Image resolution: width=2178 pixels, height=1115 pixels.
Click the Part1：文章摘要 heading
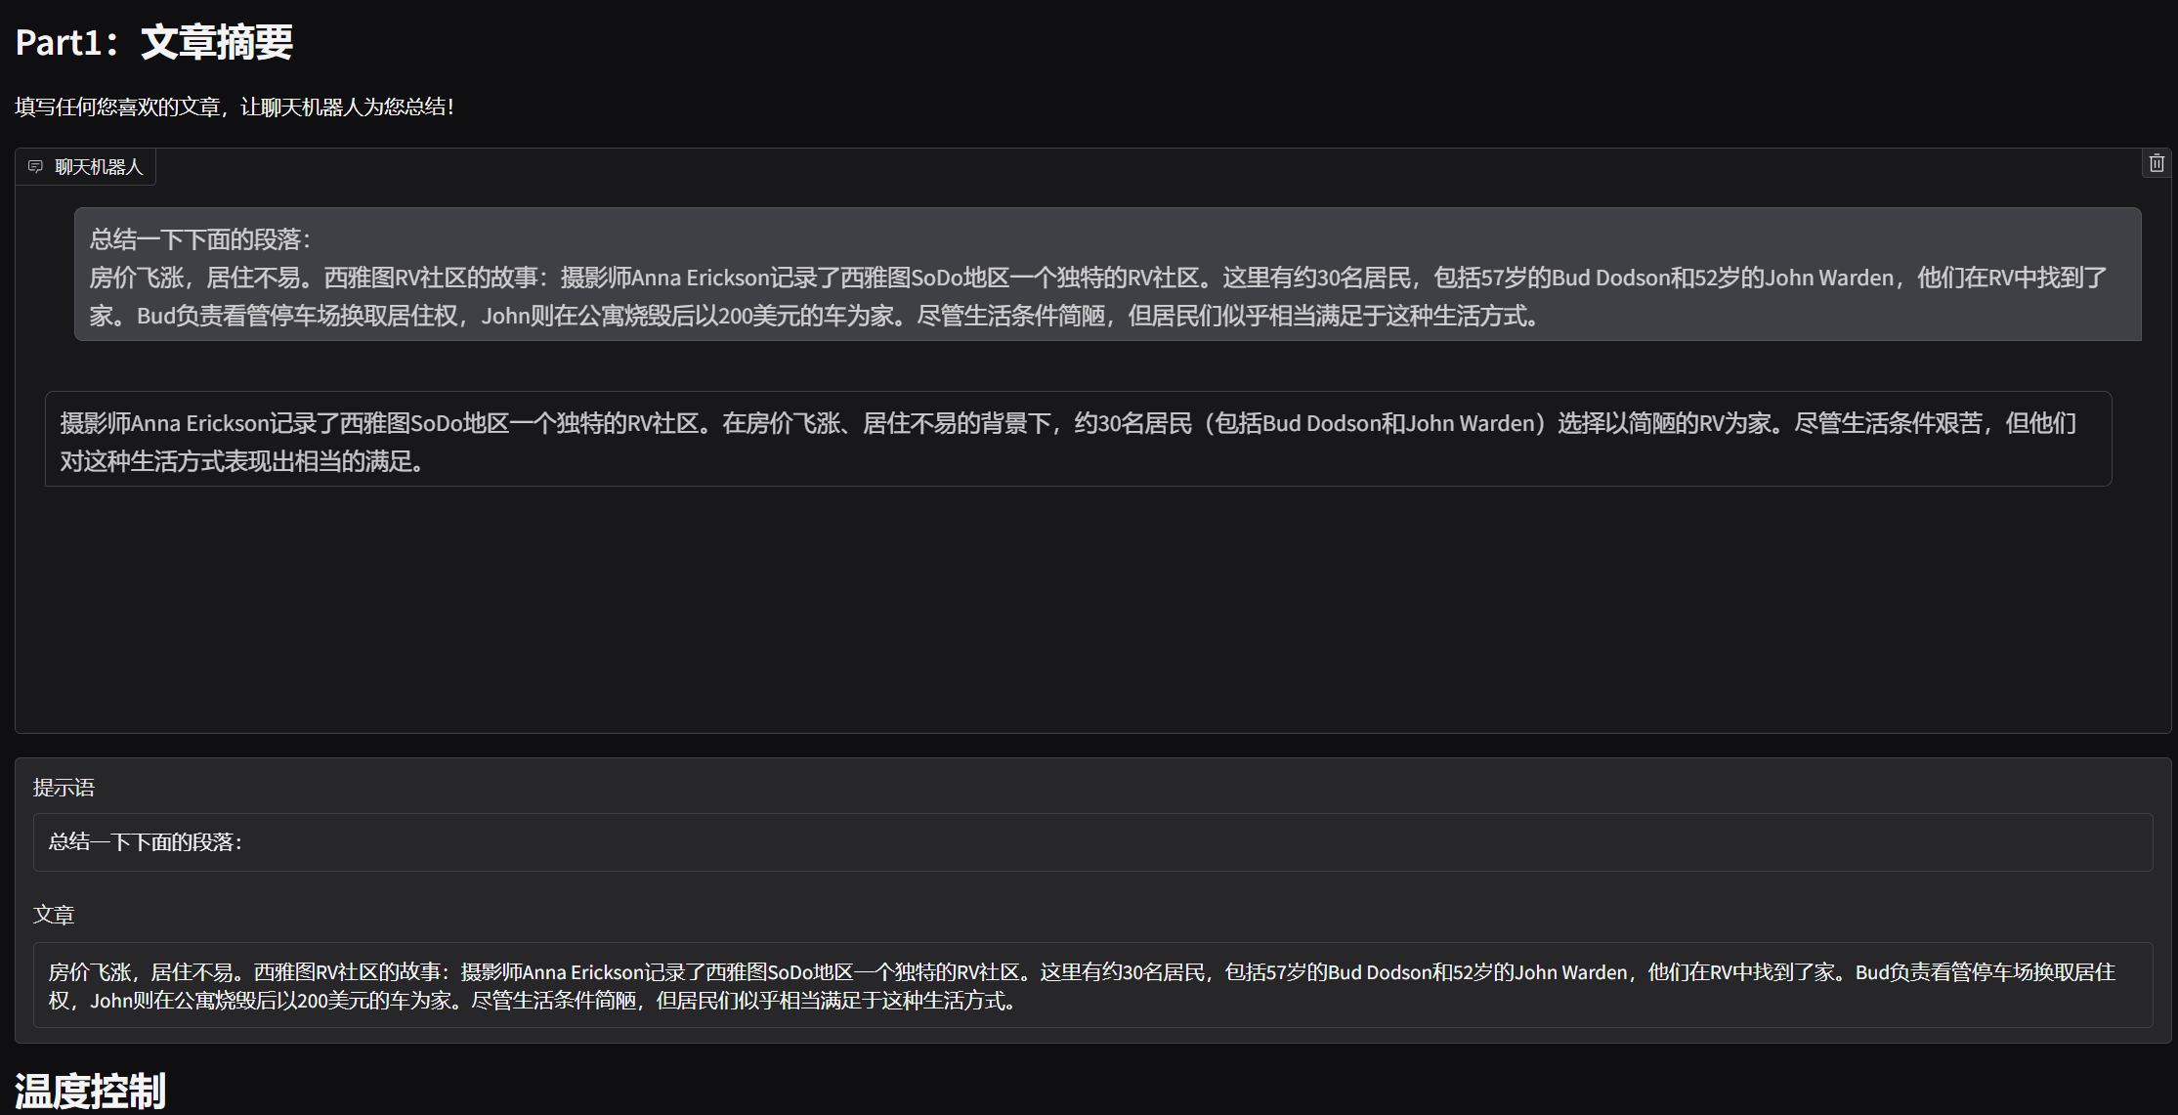click(154, 42)
